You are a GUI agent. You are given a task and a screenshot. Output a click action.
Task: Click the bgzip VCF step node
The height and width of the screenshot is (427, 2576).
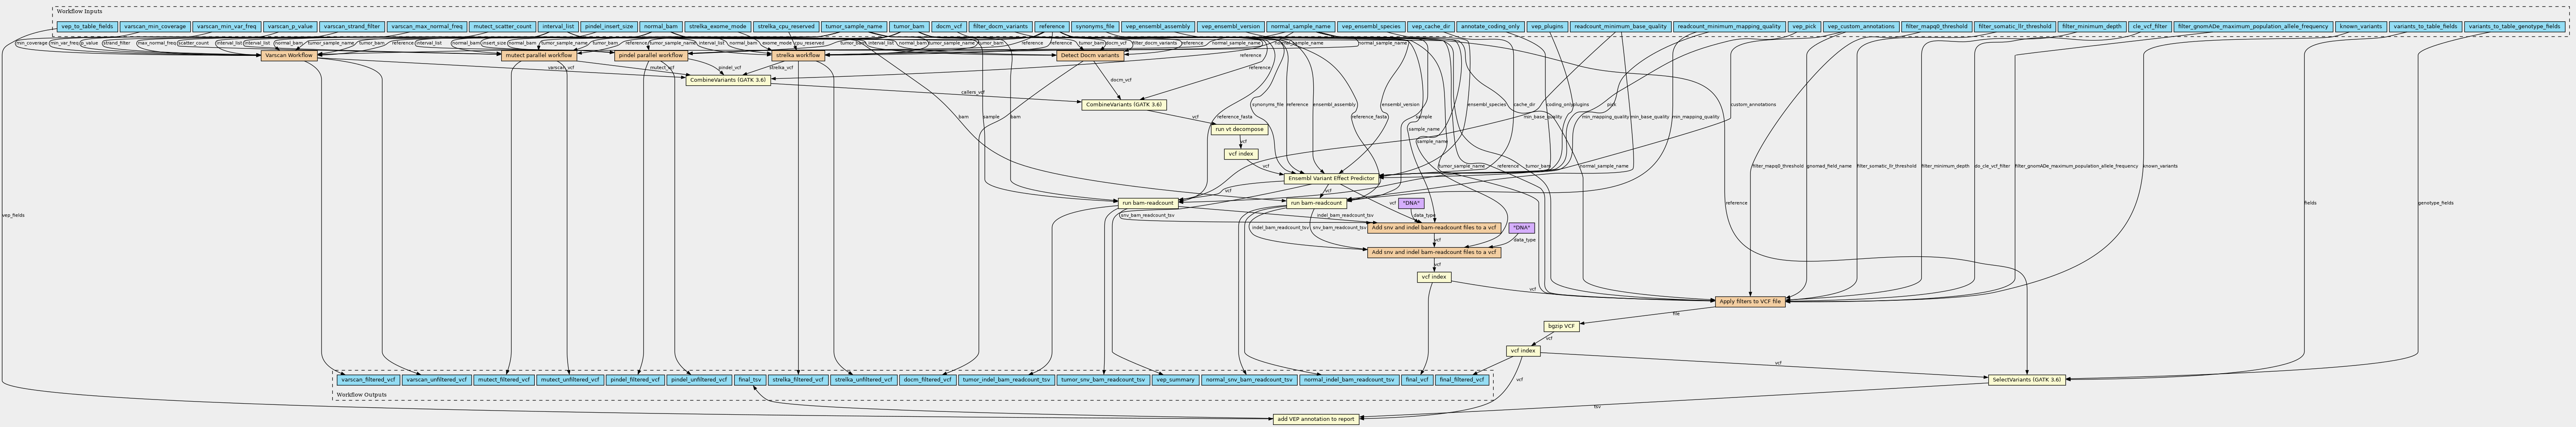pyautogui.click(x=1561, y=326)
